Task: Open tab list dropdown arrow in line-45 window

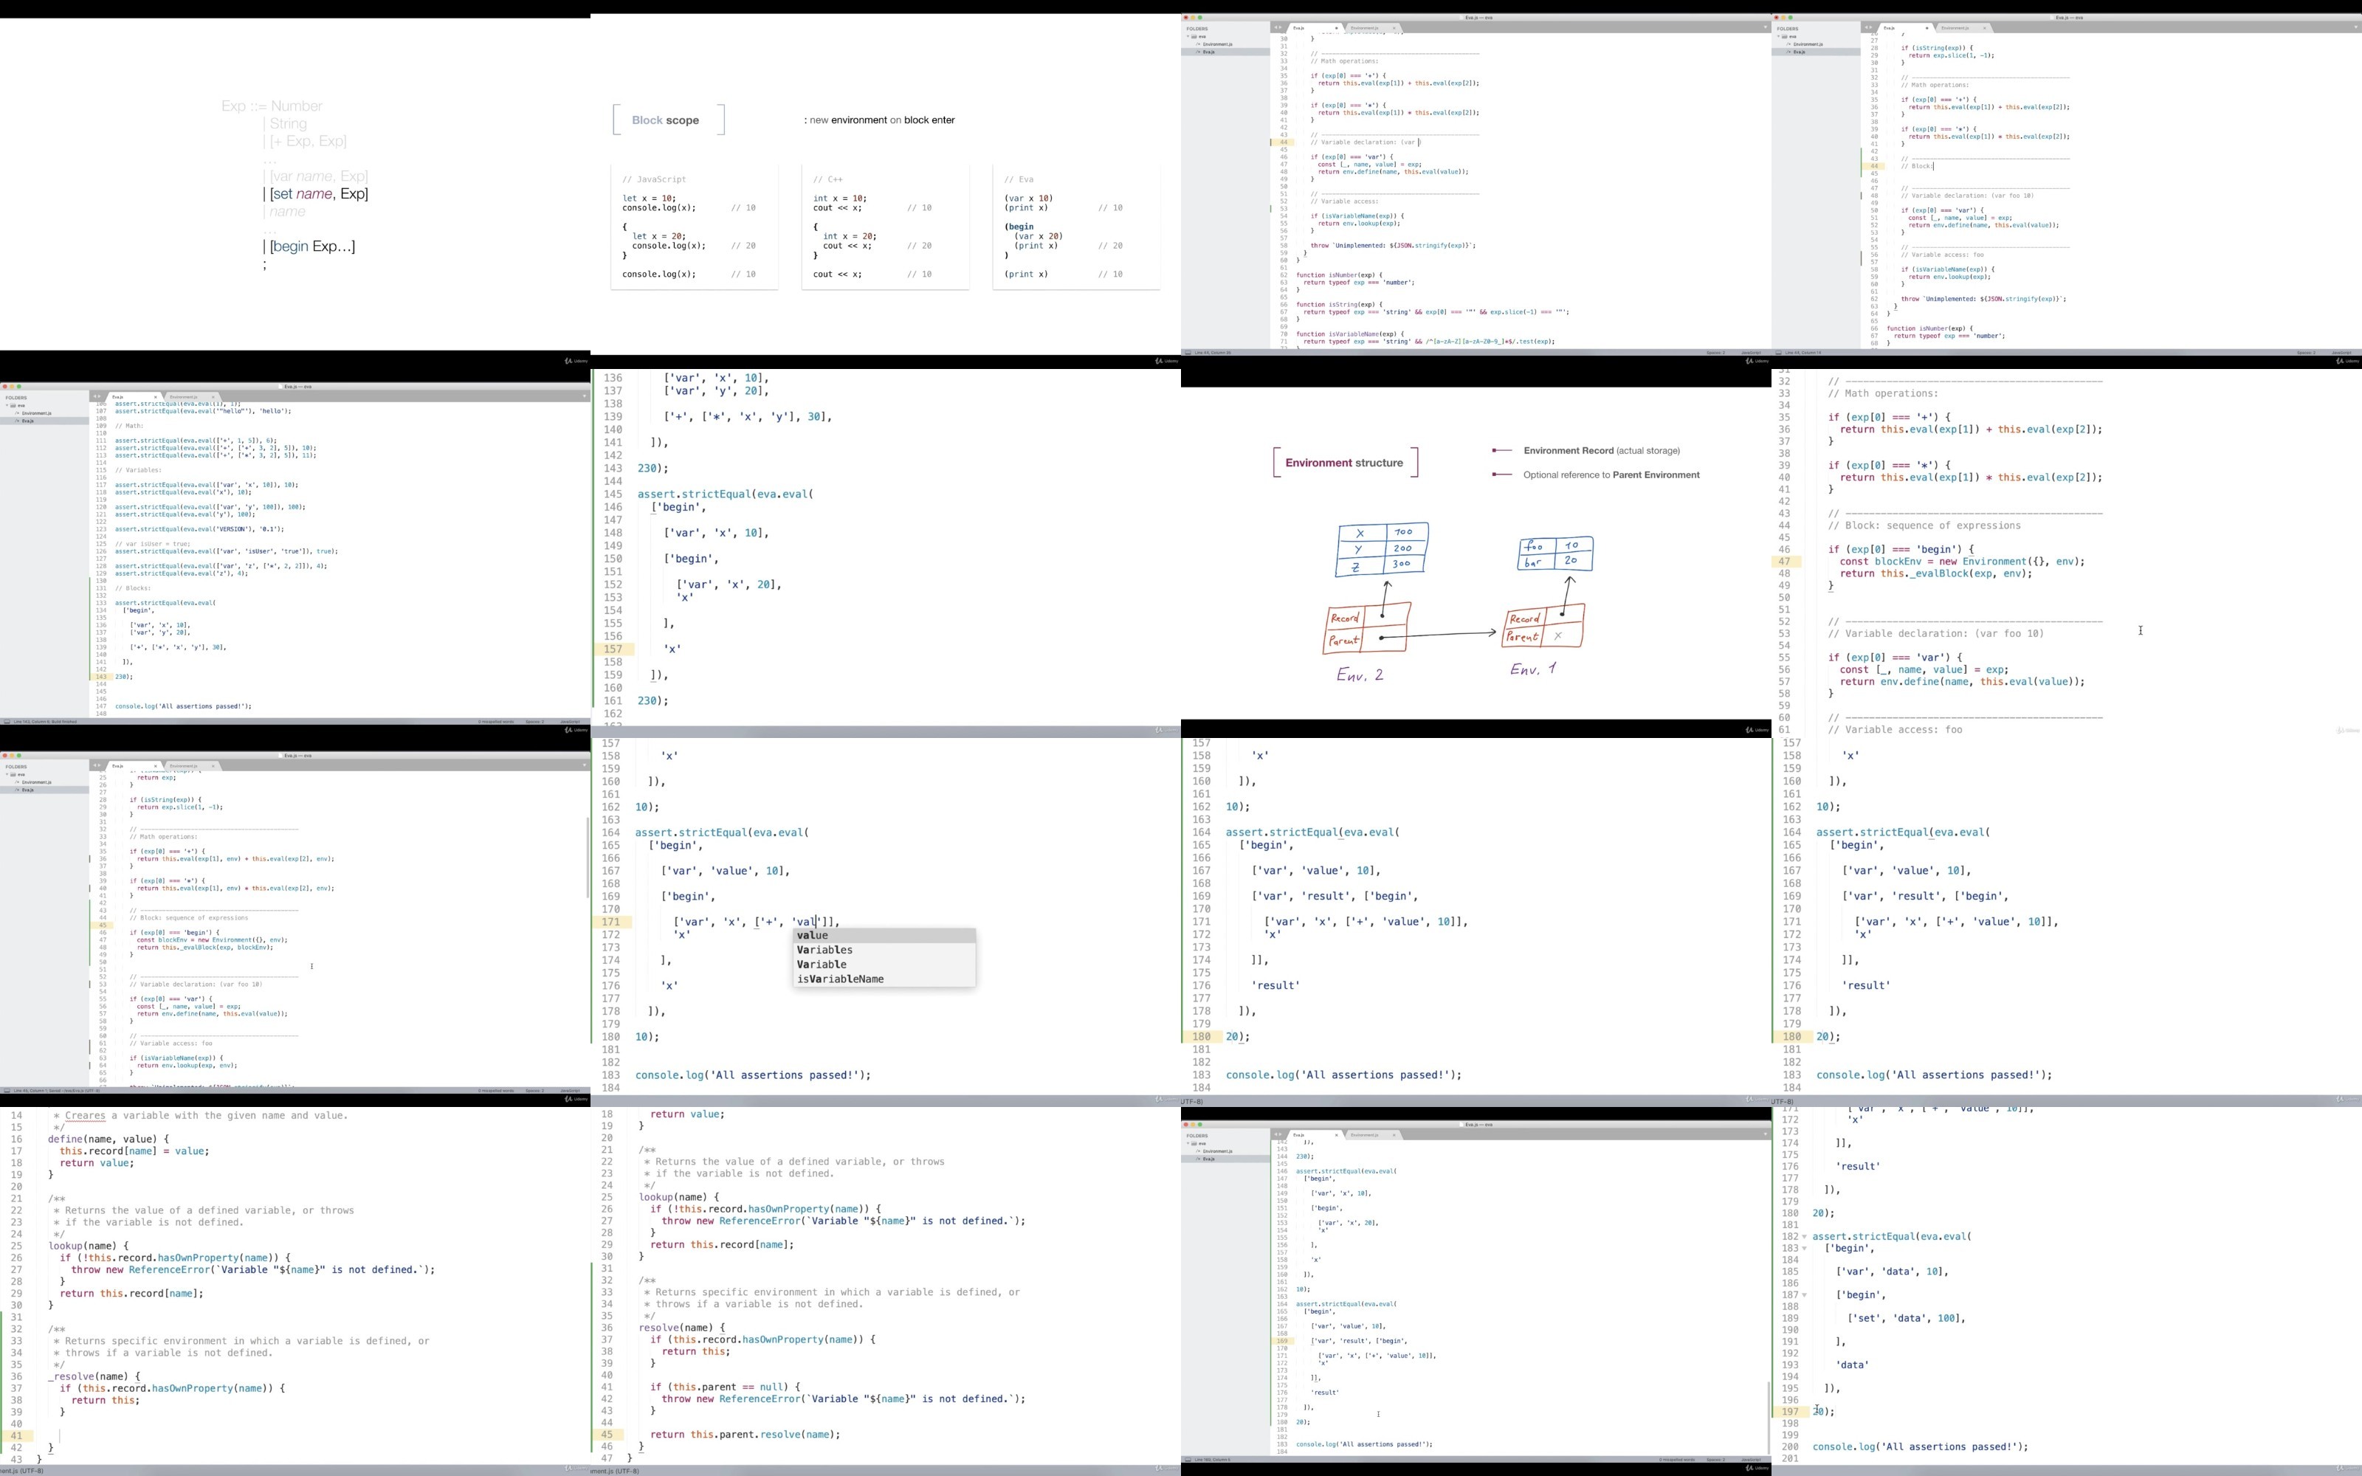Action: click(x=584, y=765)
